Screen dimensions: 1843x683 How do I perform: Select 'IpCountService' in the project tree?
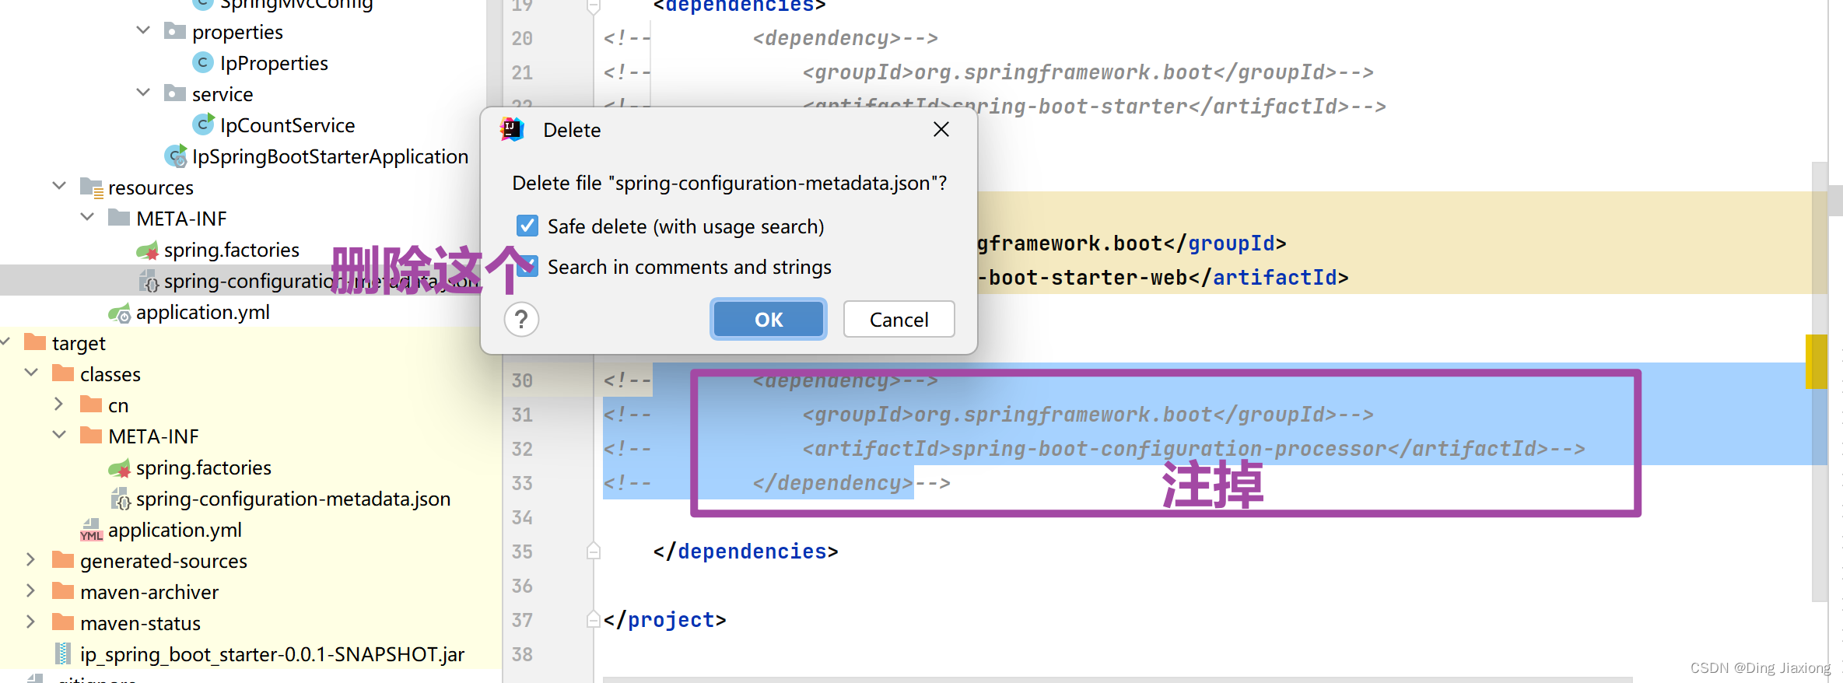(287, 125)
